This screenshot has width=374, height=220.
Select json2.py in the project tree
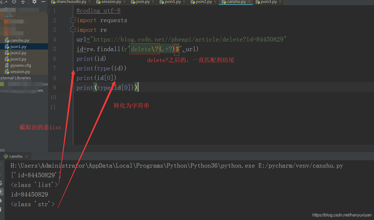18,53
